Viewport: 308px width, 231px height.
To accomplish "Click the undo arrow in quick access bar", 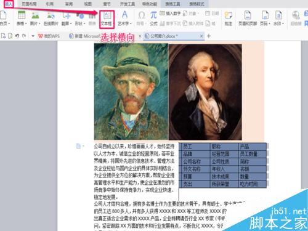I will click(x=17, y=36).
